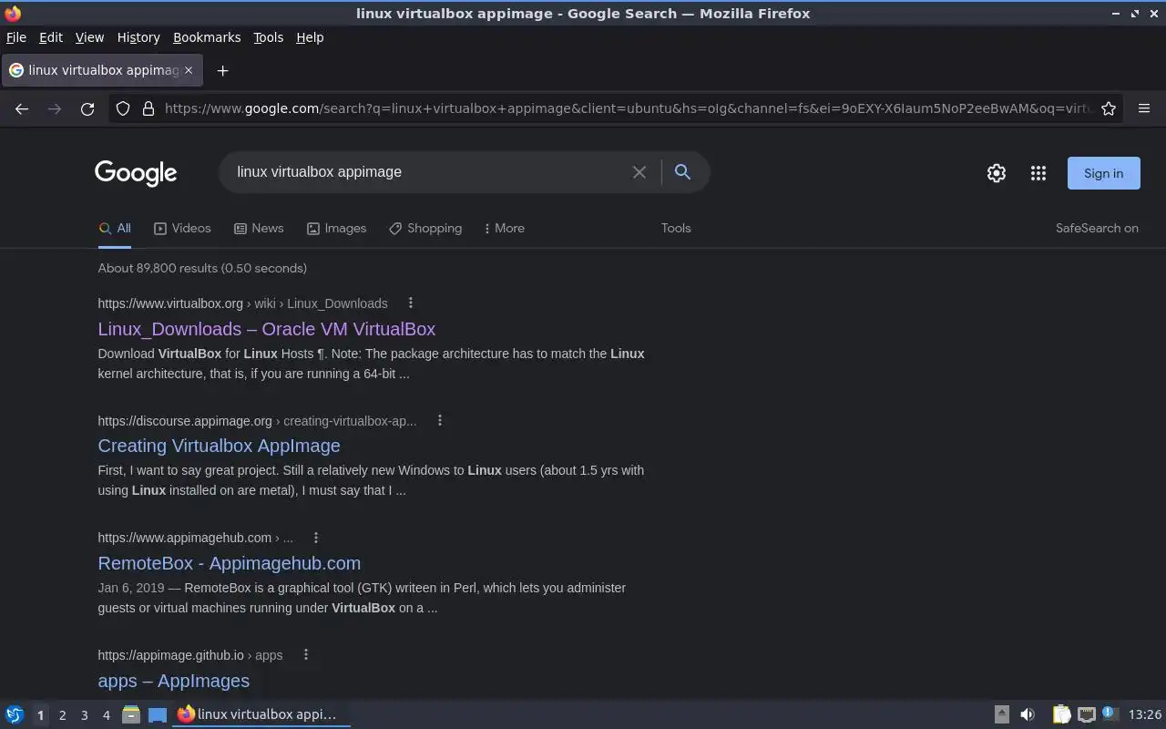Image resolution: width=1166 pixels, height=729 pixels.
Task: Expand the More search categories dropdown
Action: 505,228
